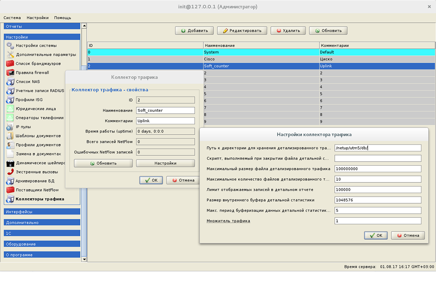Viewport: 436px width, 288px height.
Task: Click the IP пулы icon
Action: (10, 127)
